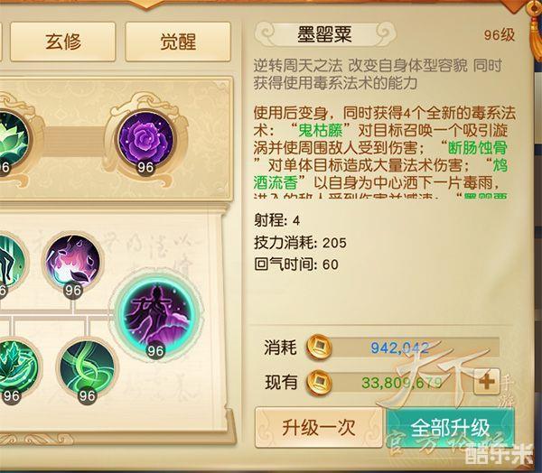This screenshot has width=542, height=473.
Task: Click the gold coin beside 消耗
Action: [x=319, y=347]
